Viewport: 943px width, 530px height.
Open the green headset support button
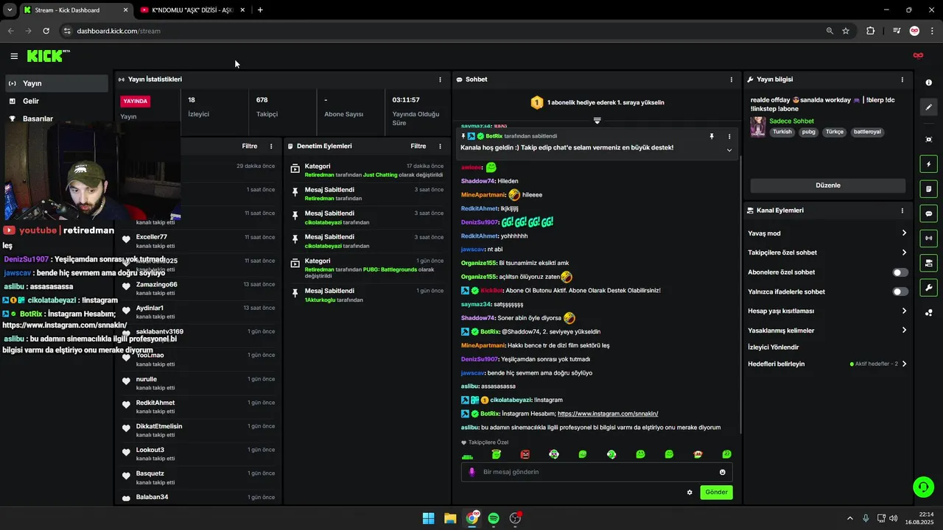pos(923,487)
